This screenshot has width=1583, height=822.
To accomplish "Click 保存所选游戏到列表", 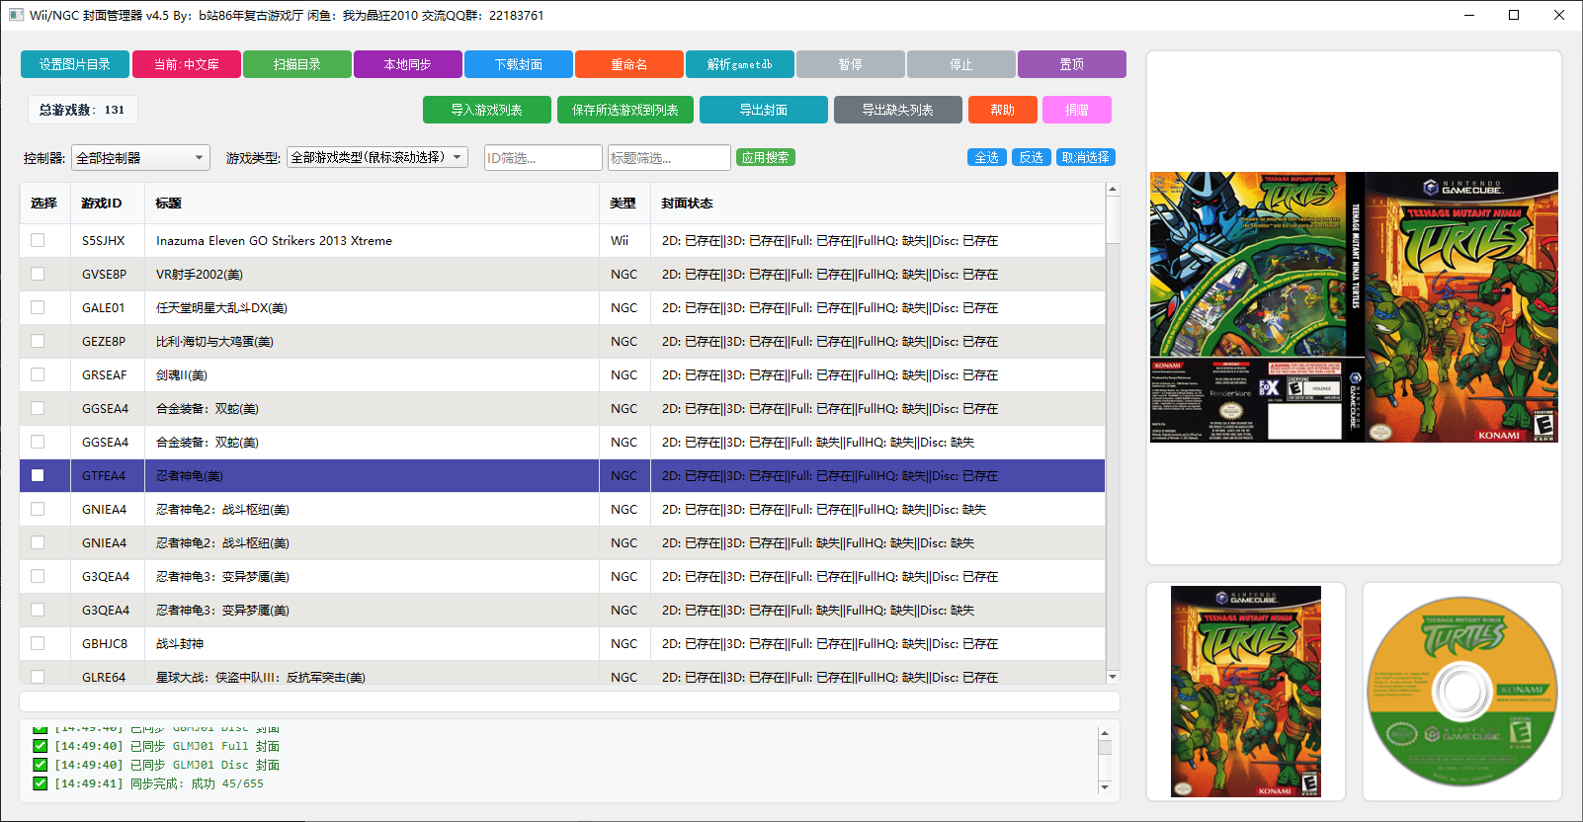I will point(625,110).
